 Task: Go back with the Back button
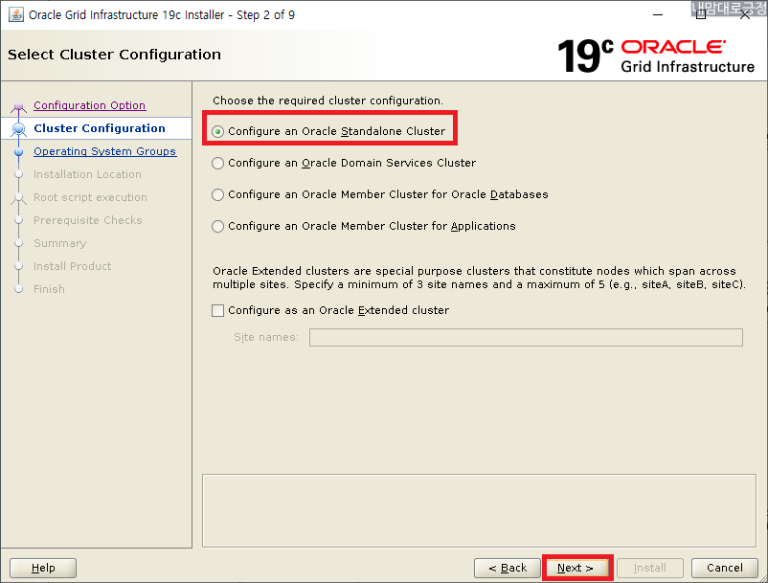(x=508, y=568)
